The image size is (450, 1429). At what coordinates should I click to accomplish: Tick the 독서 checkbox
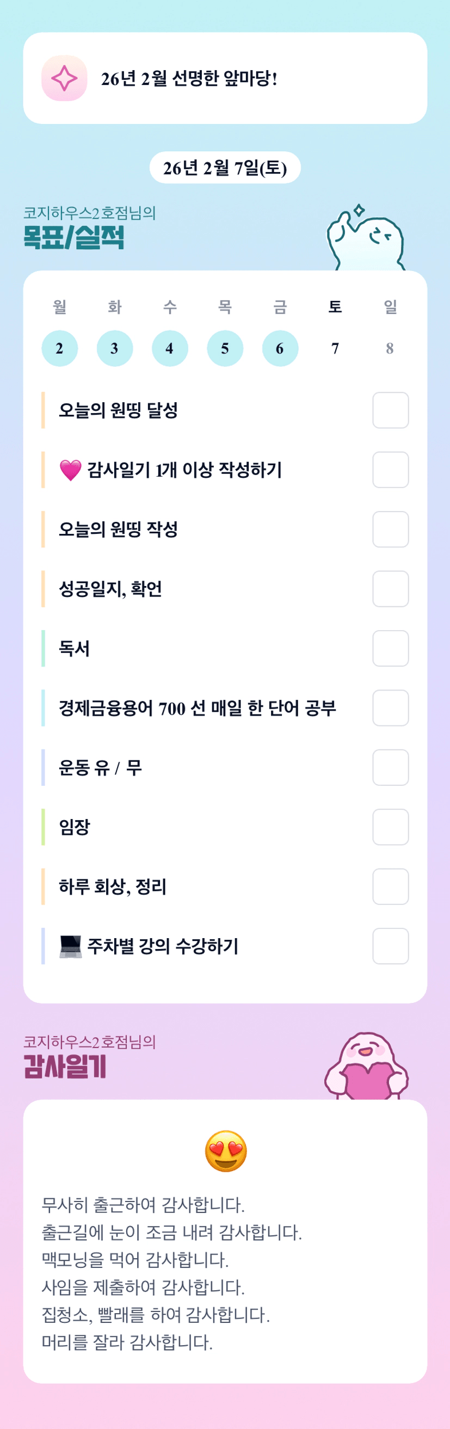click(390, 649)
